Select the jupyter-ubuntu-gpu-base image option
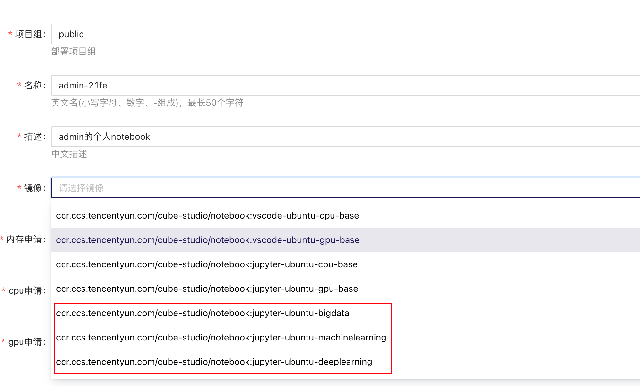The width and height of the screenshot is (640, 386). coord(207,289)
